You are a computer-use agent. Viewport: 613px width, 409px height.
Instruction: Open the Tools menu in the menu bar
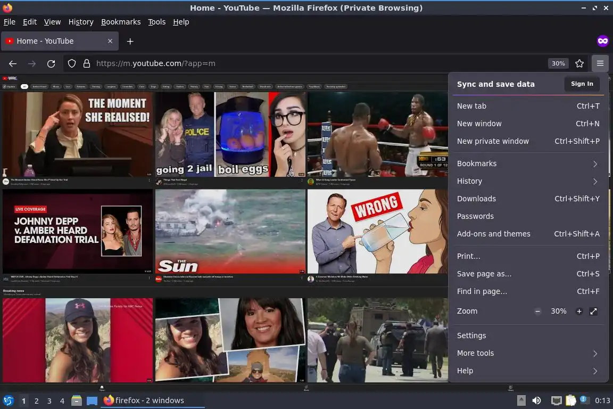pyautogui.click(x=157, y=22)
